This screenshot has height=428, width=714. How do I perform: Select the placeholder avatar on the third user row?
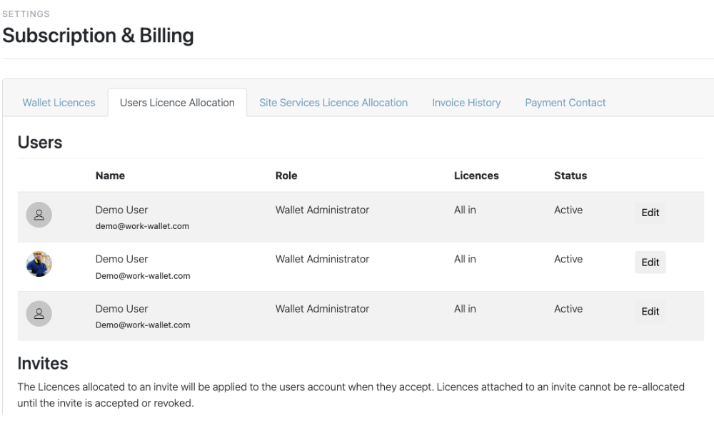[x=39, y=313]
